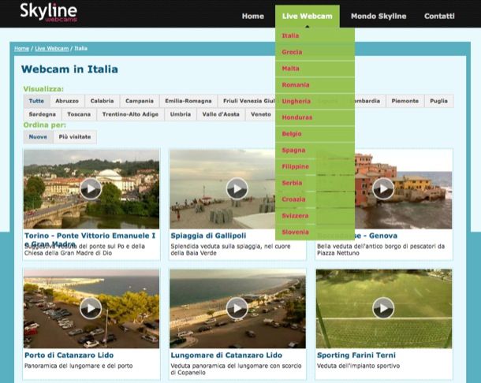481x383 pixels.
Task: Play the Spiaggia di Gallipoli webcam
Action: click(237, 189)
